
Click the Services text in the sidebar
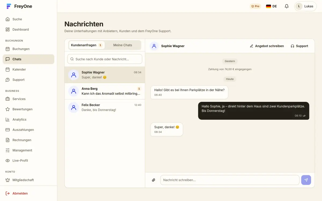click(x=19, y=99)
